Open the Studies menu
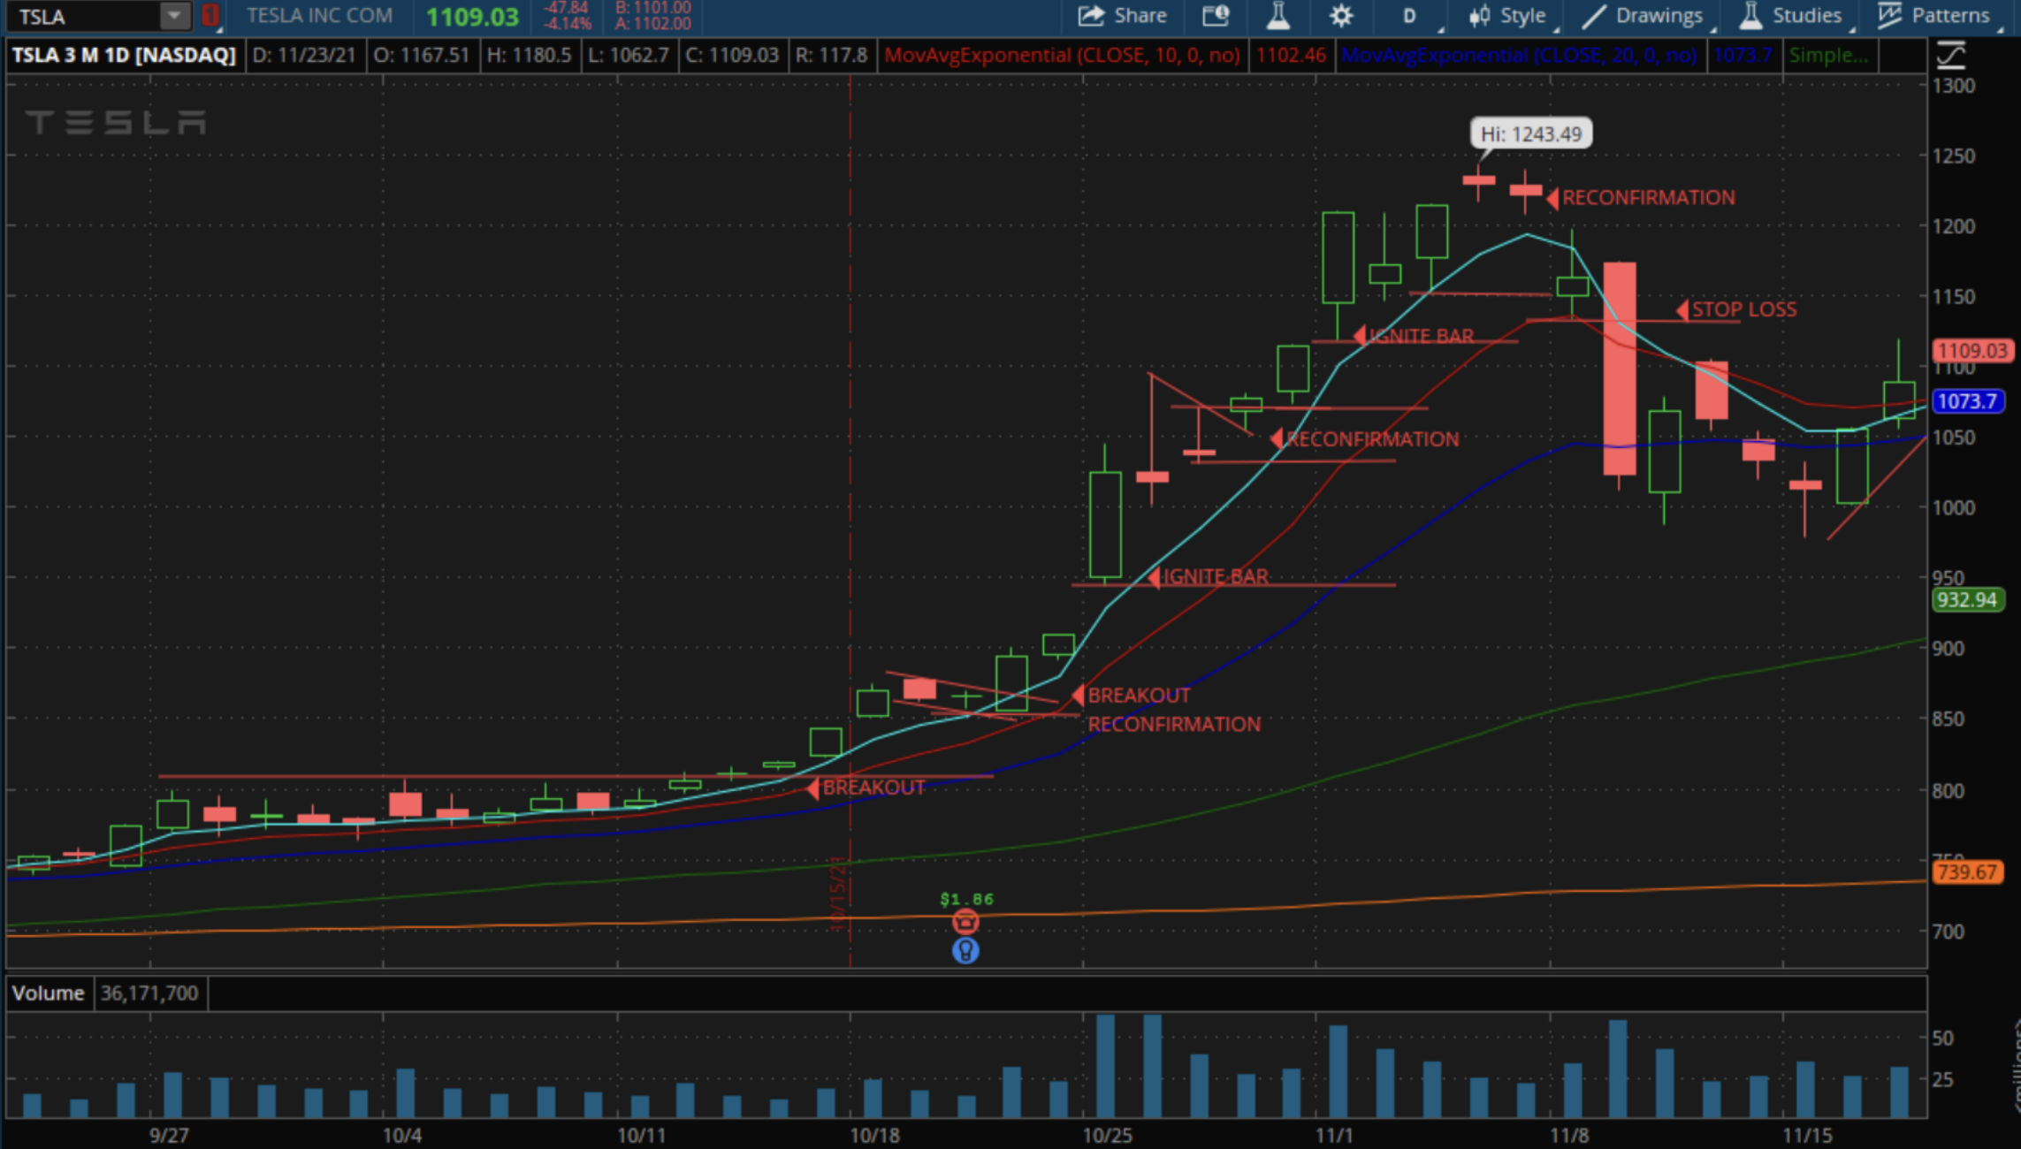 tap(1793, 16)
